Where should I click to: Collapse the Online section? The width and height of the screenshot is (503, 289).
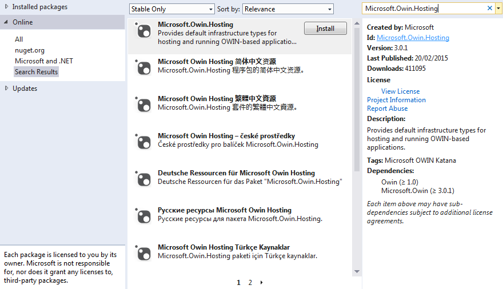click(x=6, y=22)
